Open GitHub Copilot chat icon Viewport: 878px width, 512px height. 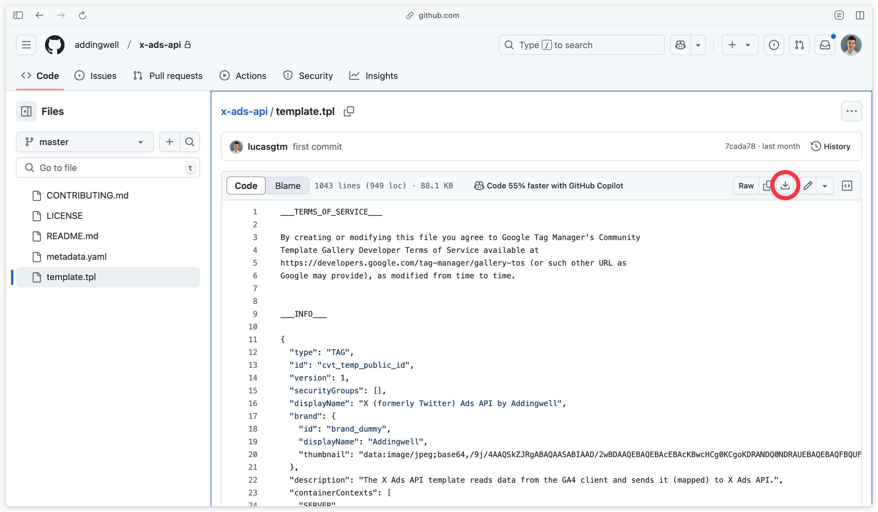click(681, 45)
